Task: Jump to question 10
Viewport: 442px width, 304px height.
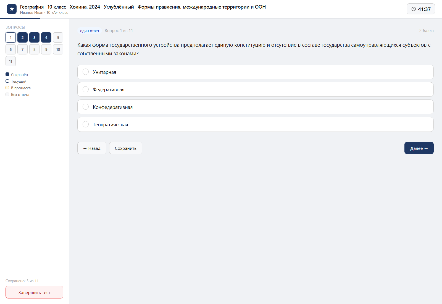Action: click(x=58, y=49)
